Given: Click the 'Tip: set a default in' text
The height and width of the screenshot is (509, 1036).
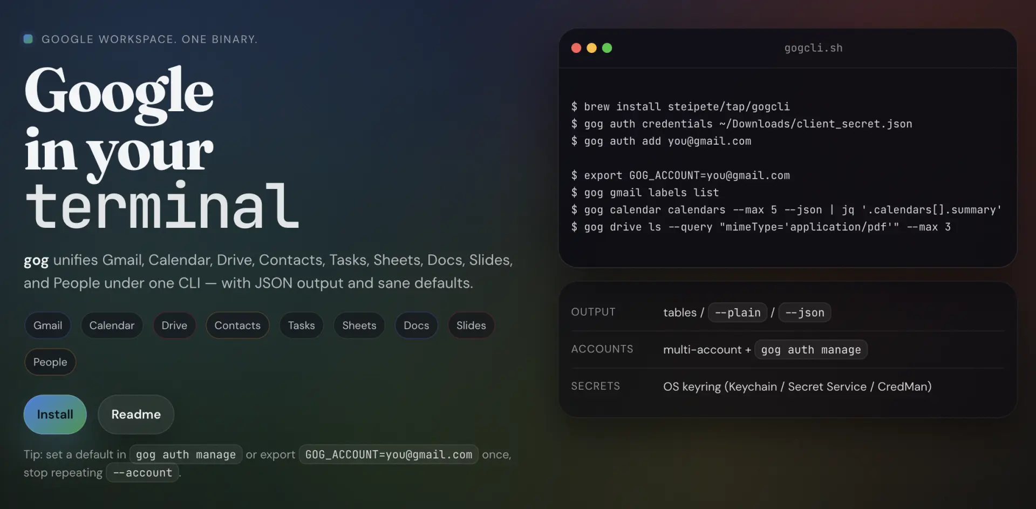Looking at the screenshot, I should click(74, 454).
